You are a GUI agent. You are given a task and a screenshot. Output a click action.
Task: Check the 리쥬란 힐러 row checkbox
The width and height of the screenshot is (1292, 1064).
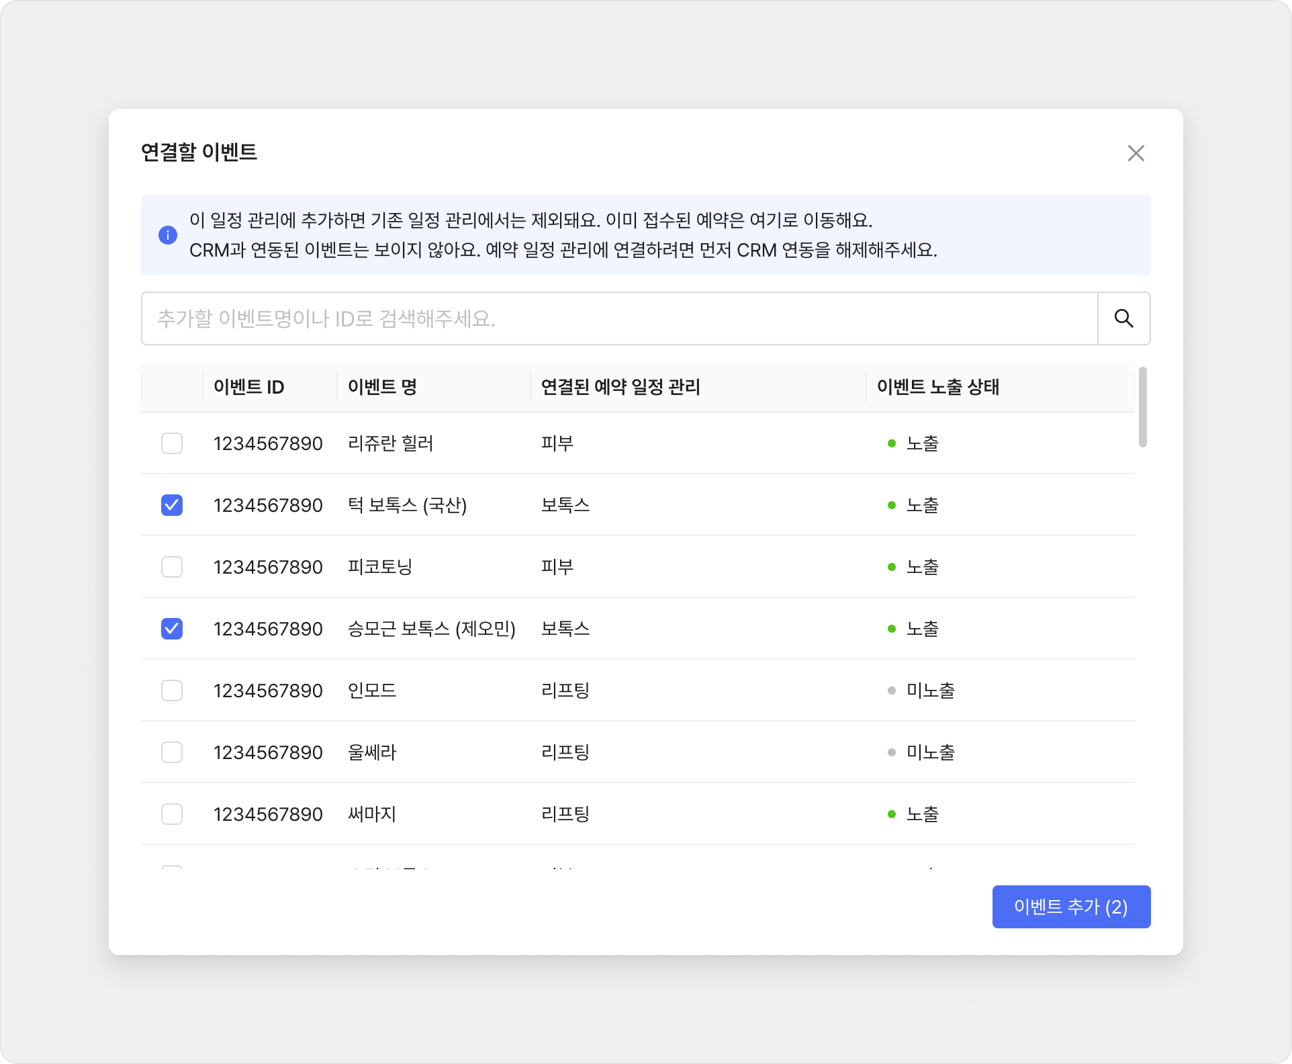point(172,443)
